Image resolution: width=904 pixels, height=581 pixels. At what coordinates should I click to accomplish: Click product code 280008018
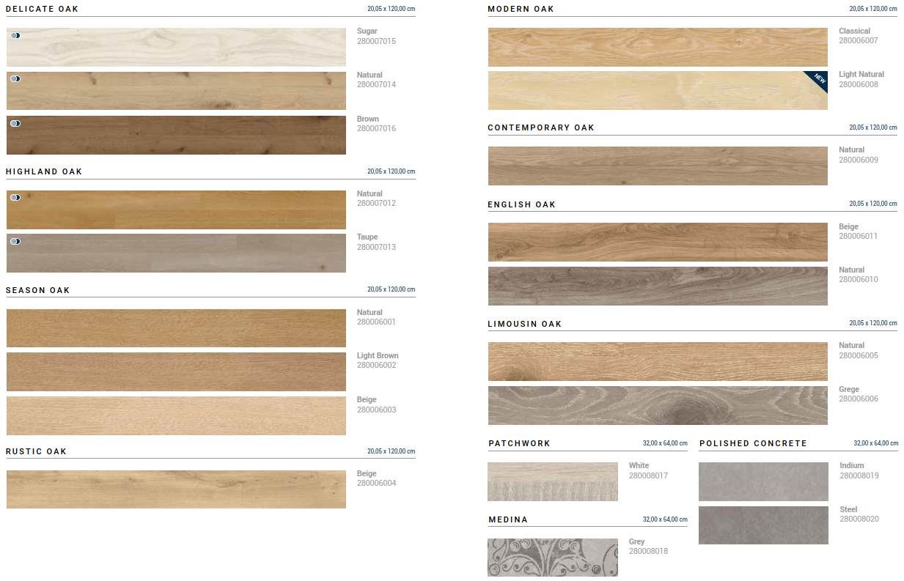point(648,551)
